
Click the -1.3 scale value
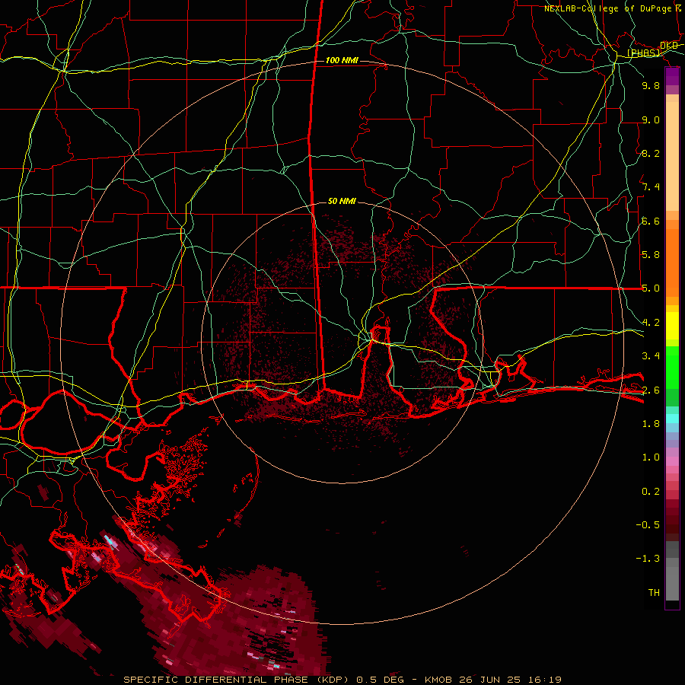pyautogui.click(x=648, y=559)
